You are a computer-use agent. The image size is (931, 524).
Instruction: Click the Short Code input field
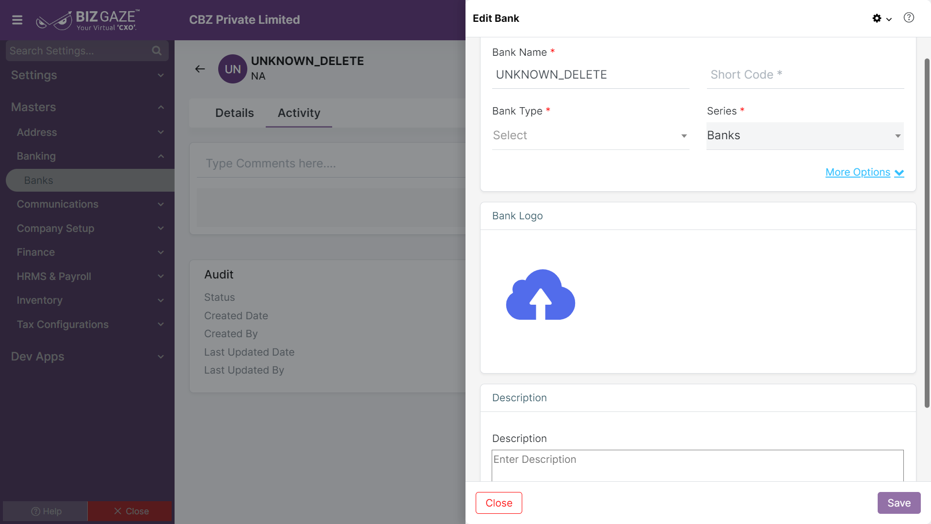[x=805, y=75]
